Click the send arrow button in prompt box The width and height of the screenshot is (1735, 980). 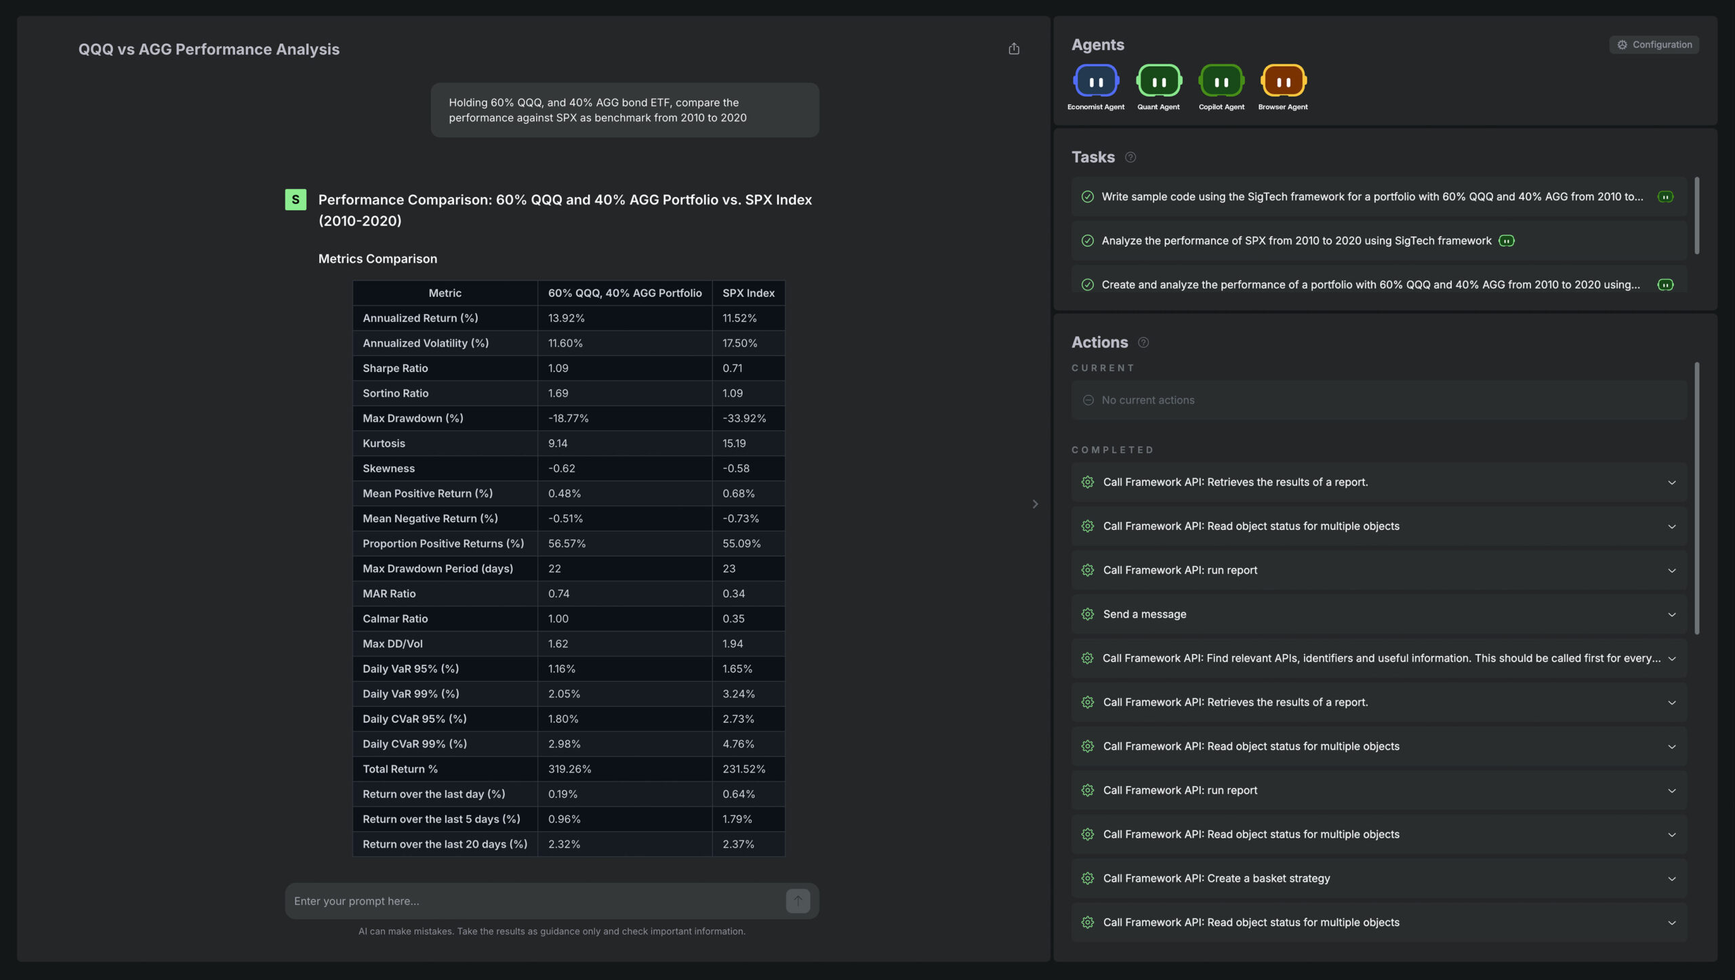tap(798, 901)
